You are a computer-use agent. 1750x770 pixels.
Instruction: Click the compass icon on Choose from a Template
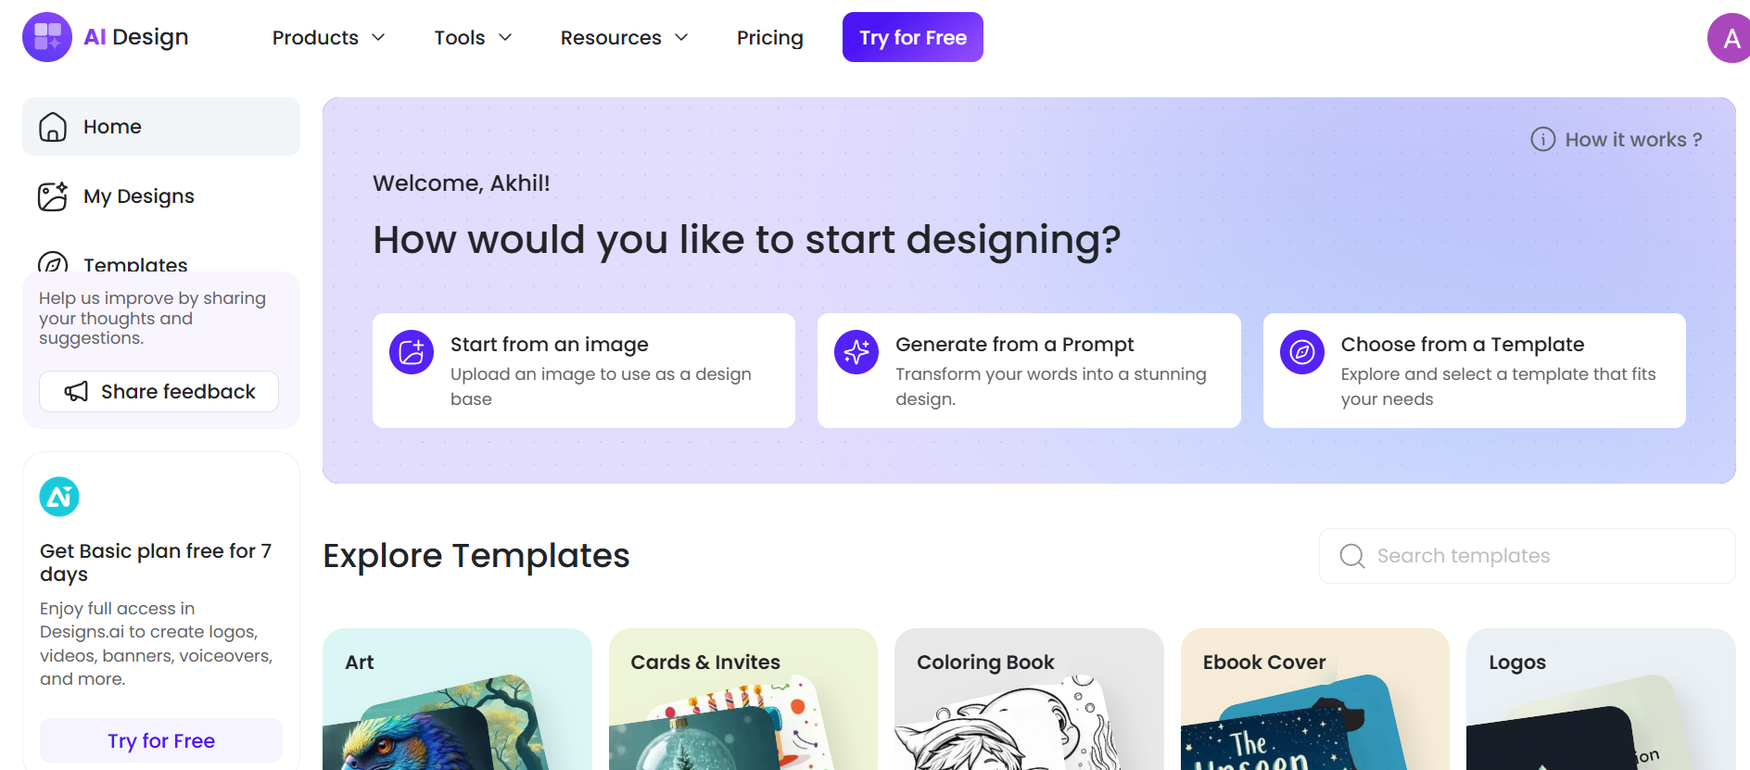(1302, 352)
